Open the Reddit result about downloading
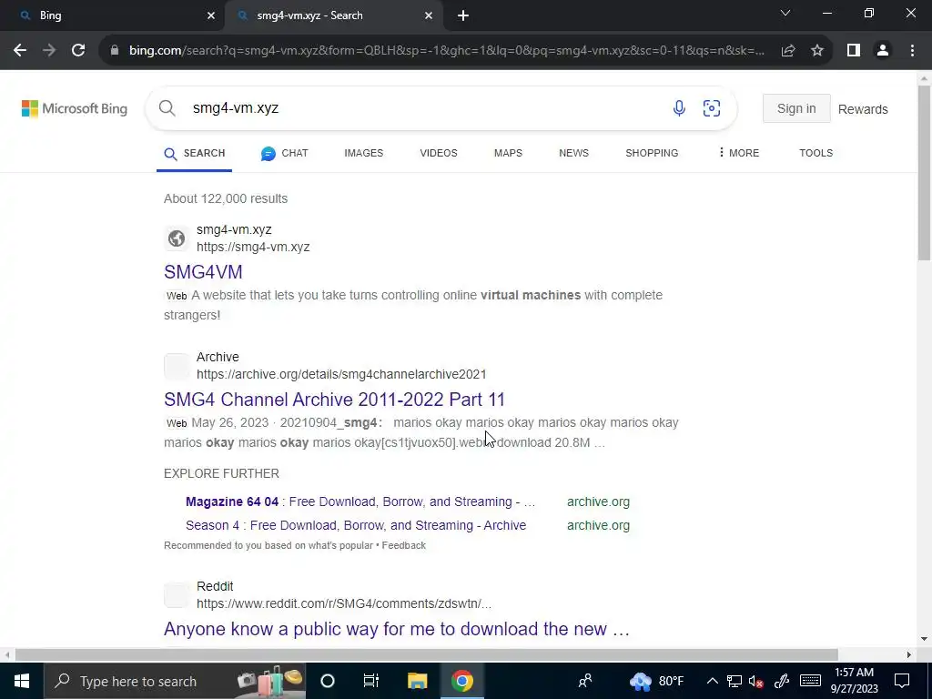 397,629
